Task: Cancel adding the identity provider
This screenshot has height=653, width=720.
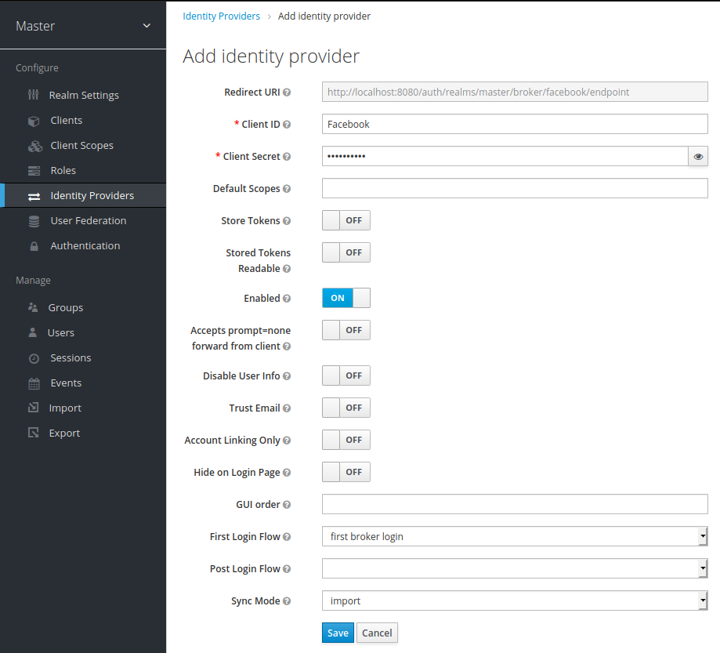Action: point(377,633)
